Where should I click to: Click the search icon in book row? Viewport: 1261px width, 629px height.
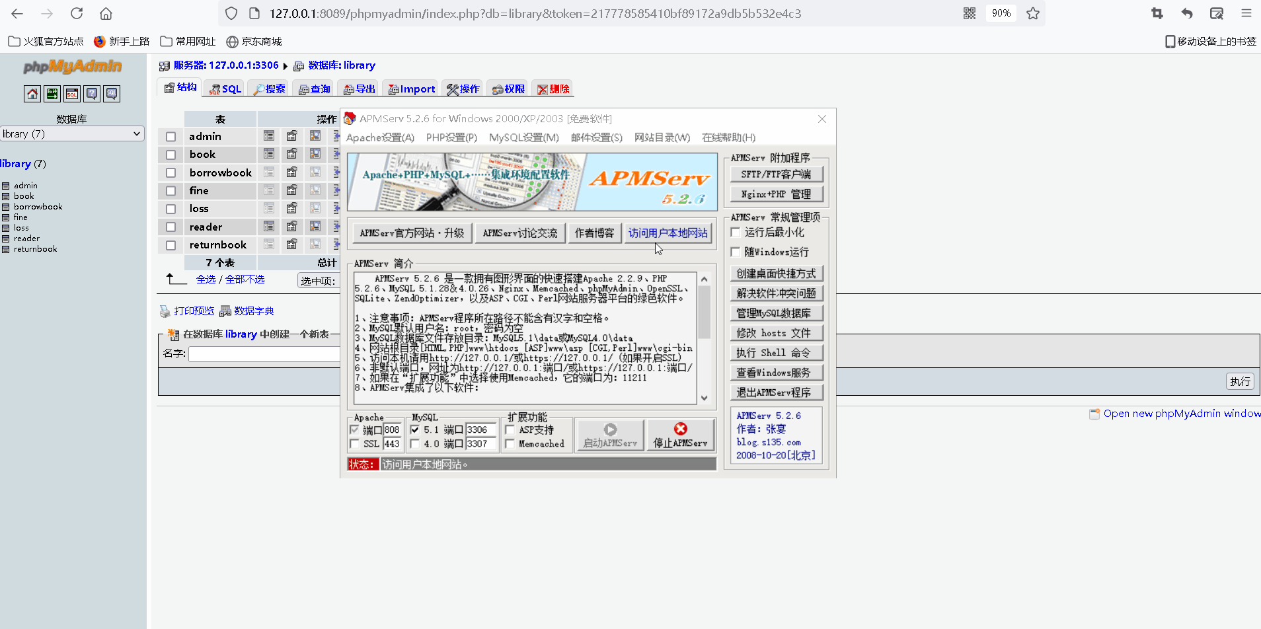click(315, 154)
